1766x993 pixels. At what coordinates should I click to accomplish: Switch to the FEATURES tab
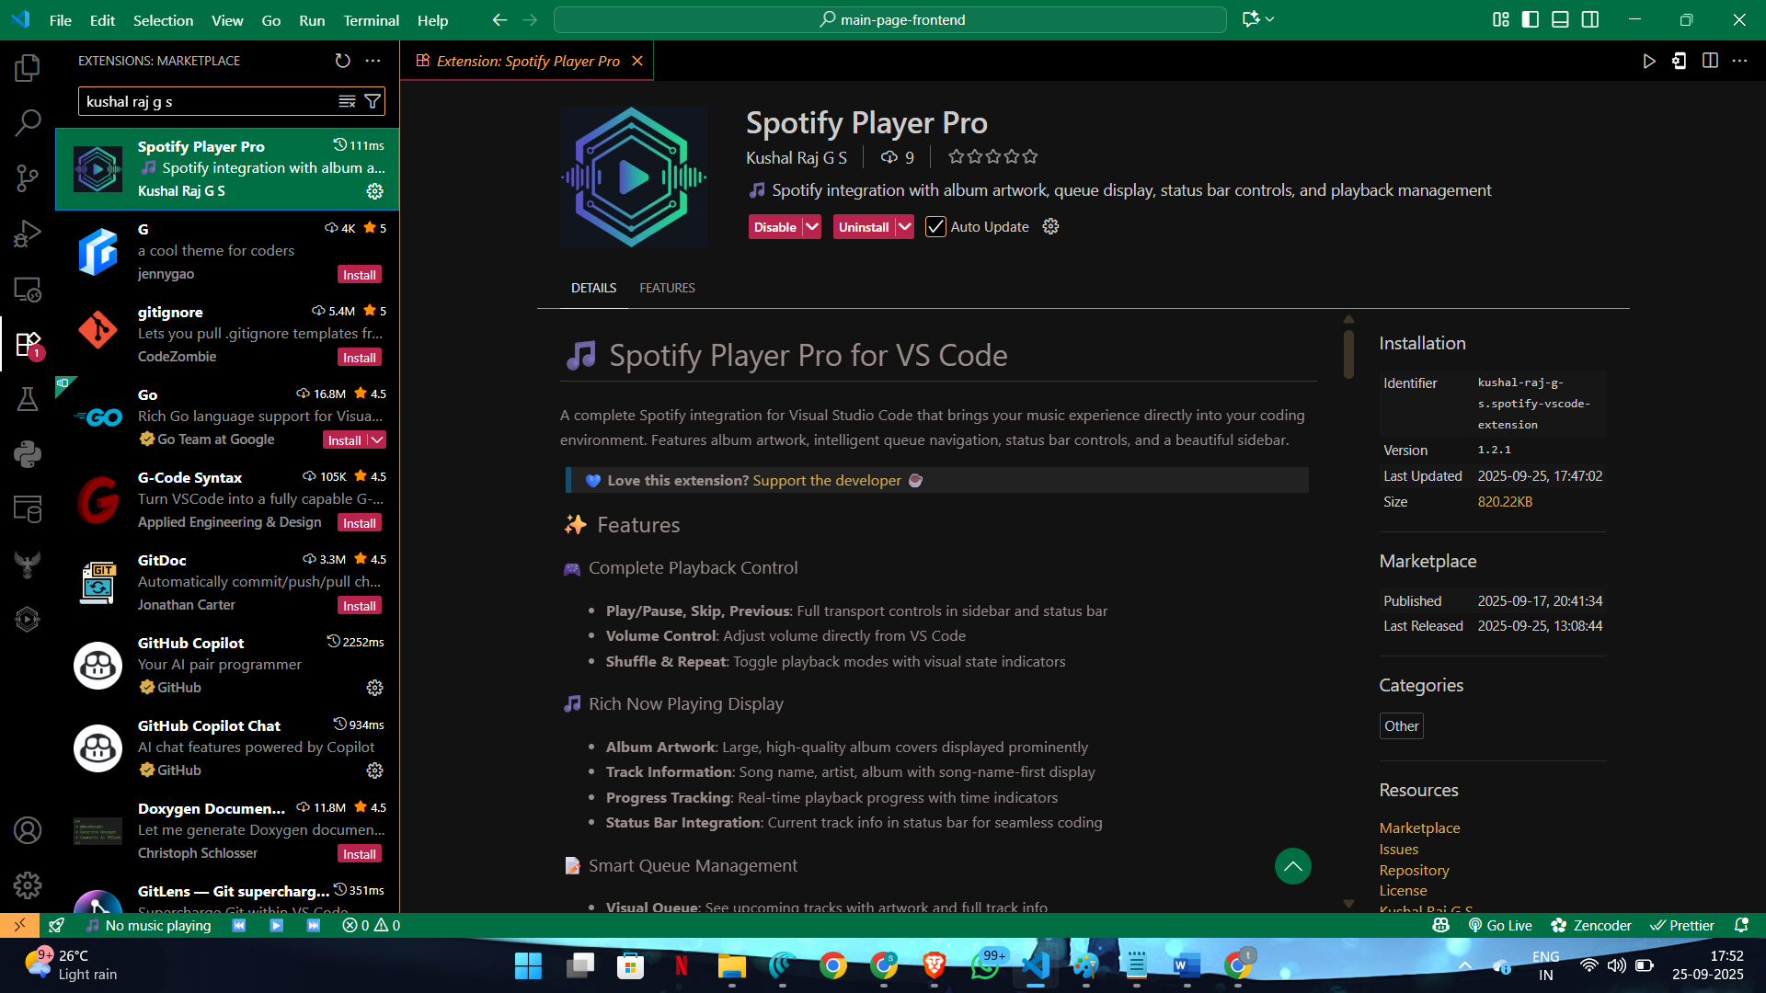point(667,288)
